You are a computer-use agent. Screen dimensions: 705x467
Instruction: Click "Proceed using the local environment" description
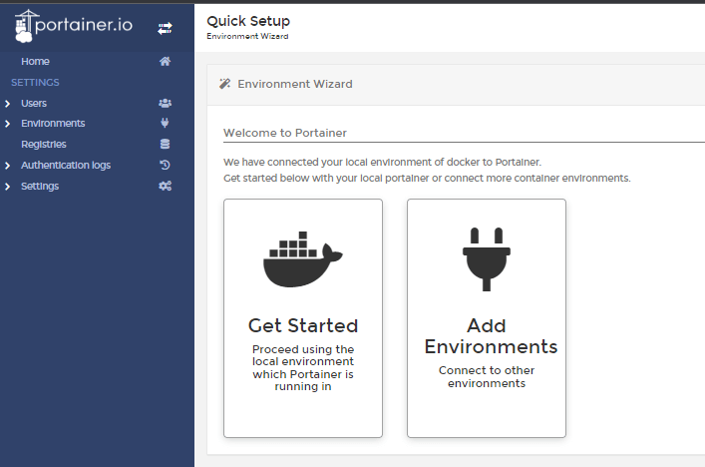pyautogui.click(x=303, y=367)
